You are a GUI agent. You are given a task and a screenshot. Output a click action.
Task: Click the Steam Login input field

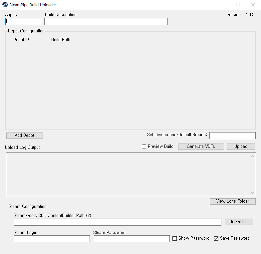coord(52,239)
